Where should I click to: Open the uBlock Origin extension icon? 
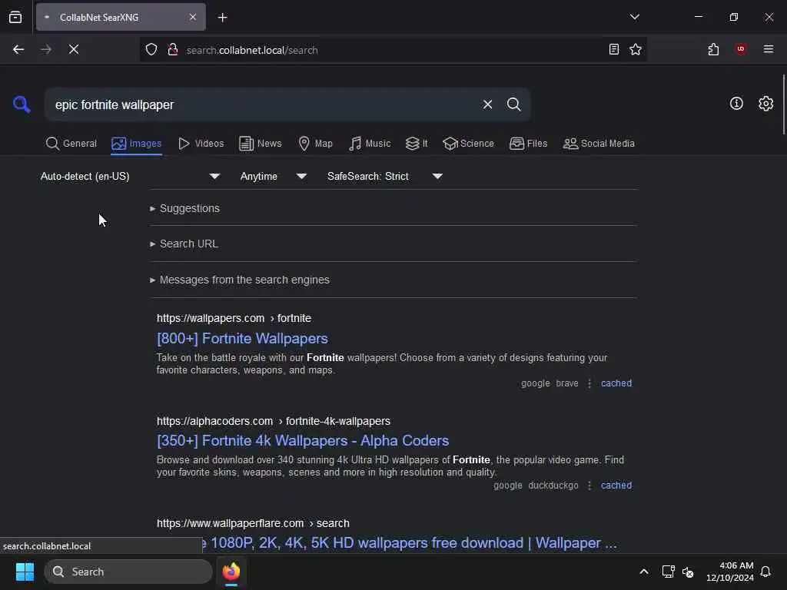[x=740, y=49]
